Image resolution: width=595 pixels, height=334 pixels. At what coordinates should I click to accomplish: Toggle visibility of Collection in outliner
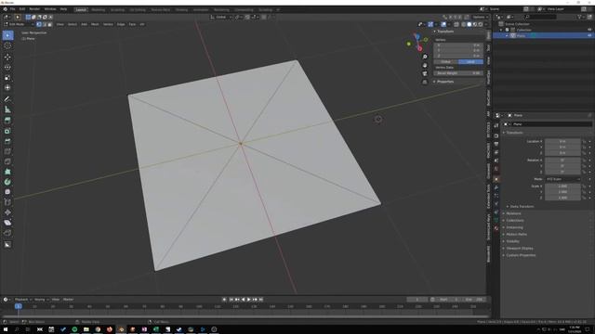[589, 30]
